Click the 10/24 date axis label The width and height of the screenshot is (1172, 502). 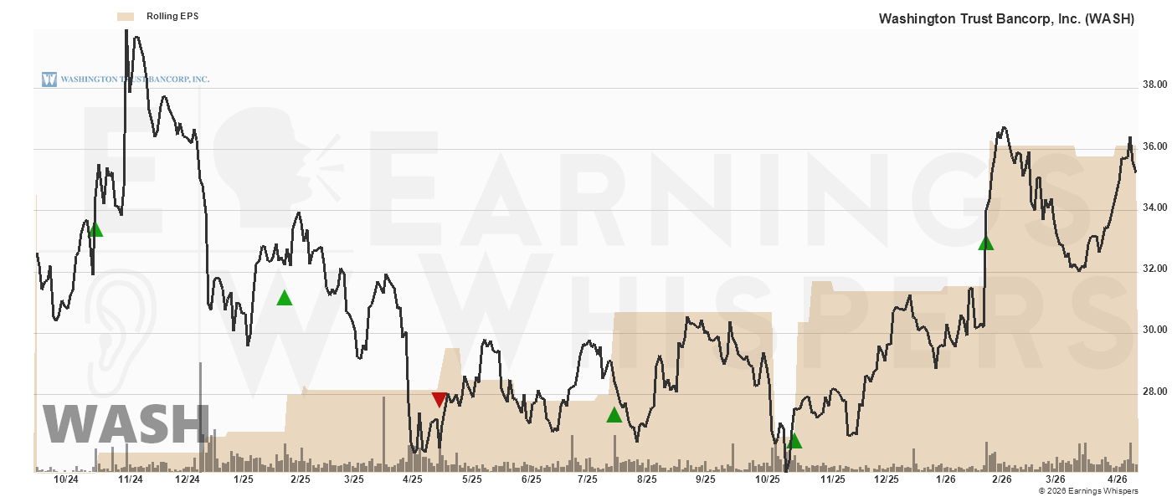point(66,479)
